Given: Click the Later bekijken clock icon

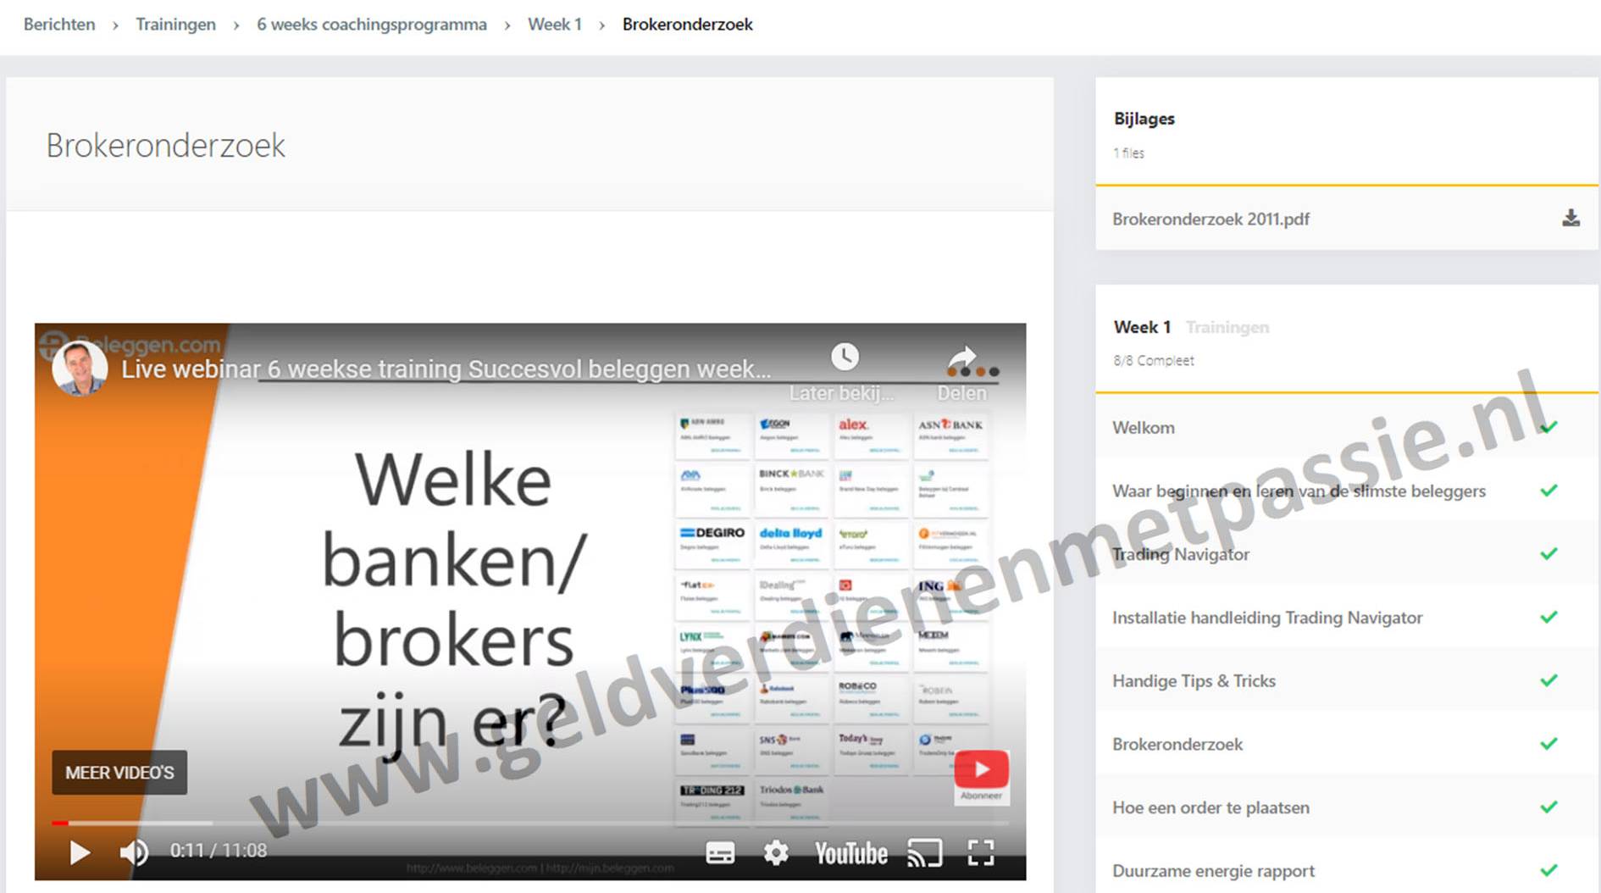Looking at the screenshot, I should [x=845, y=357].
